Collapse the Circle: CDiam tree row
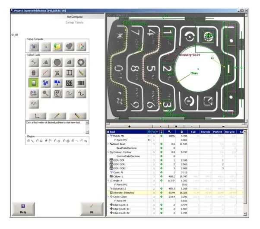Image resolution: width=260 pixels, height=229 pixels. point(108,197)
